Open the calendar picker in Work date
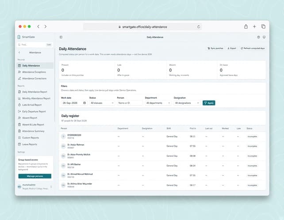The width and height of the screenshot is (284, 220). coord(84,103)
